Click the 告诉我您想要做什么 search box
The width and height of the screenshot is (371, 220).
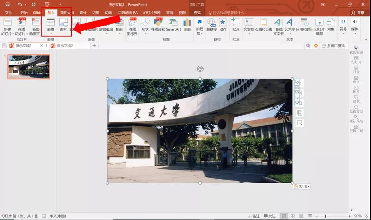pyautogui.click(x=228, y=13)
